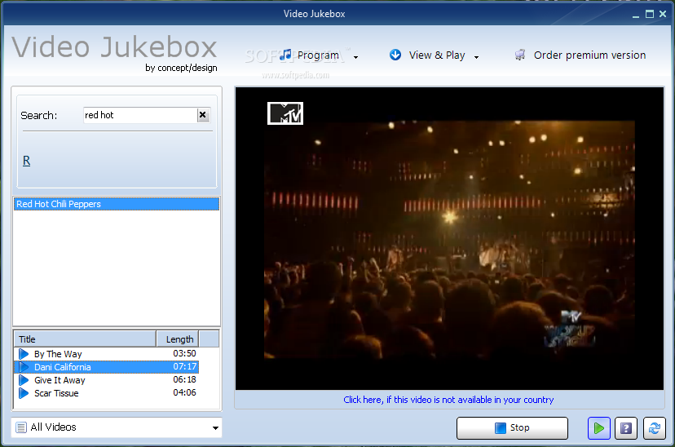Sort the list by Length column header

point(178,339)
